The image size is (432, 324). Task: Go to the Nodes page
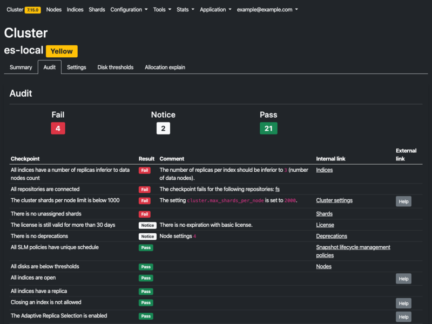(53, 10)
